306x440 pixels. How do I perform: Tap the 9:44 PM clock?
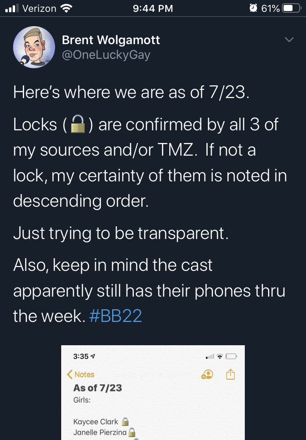point(153,9)
